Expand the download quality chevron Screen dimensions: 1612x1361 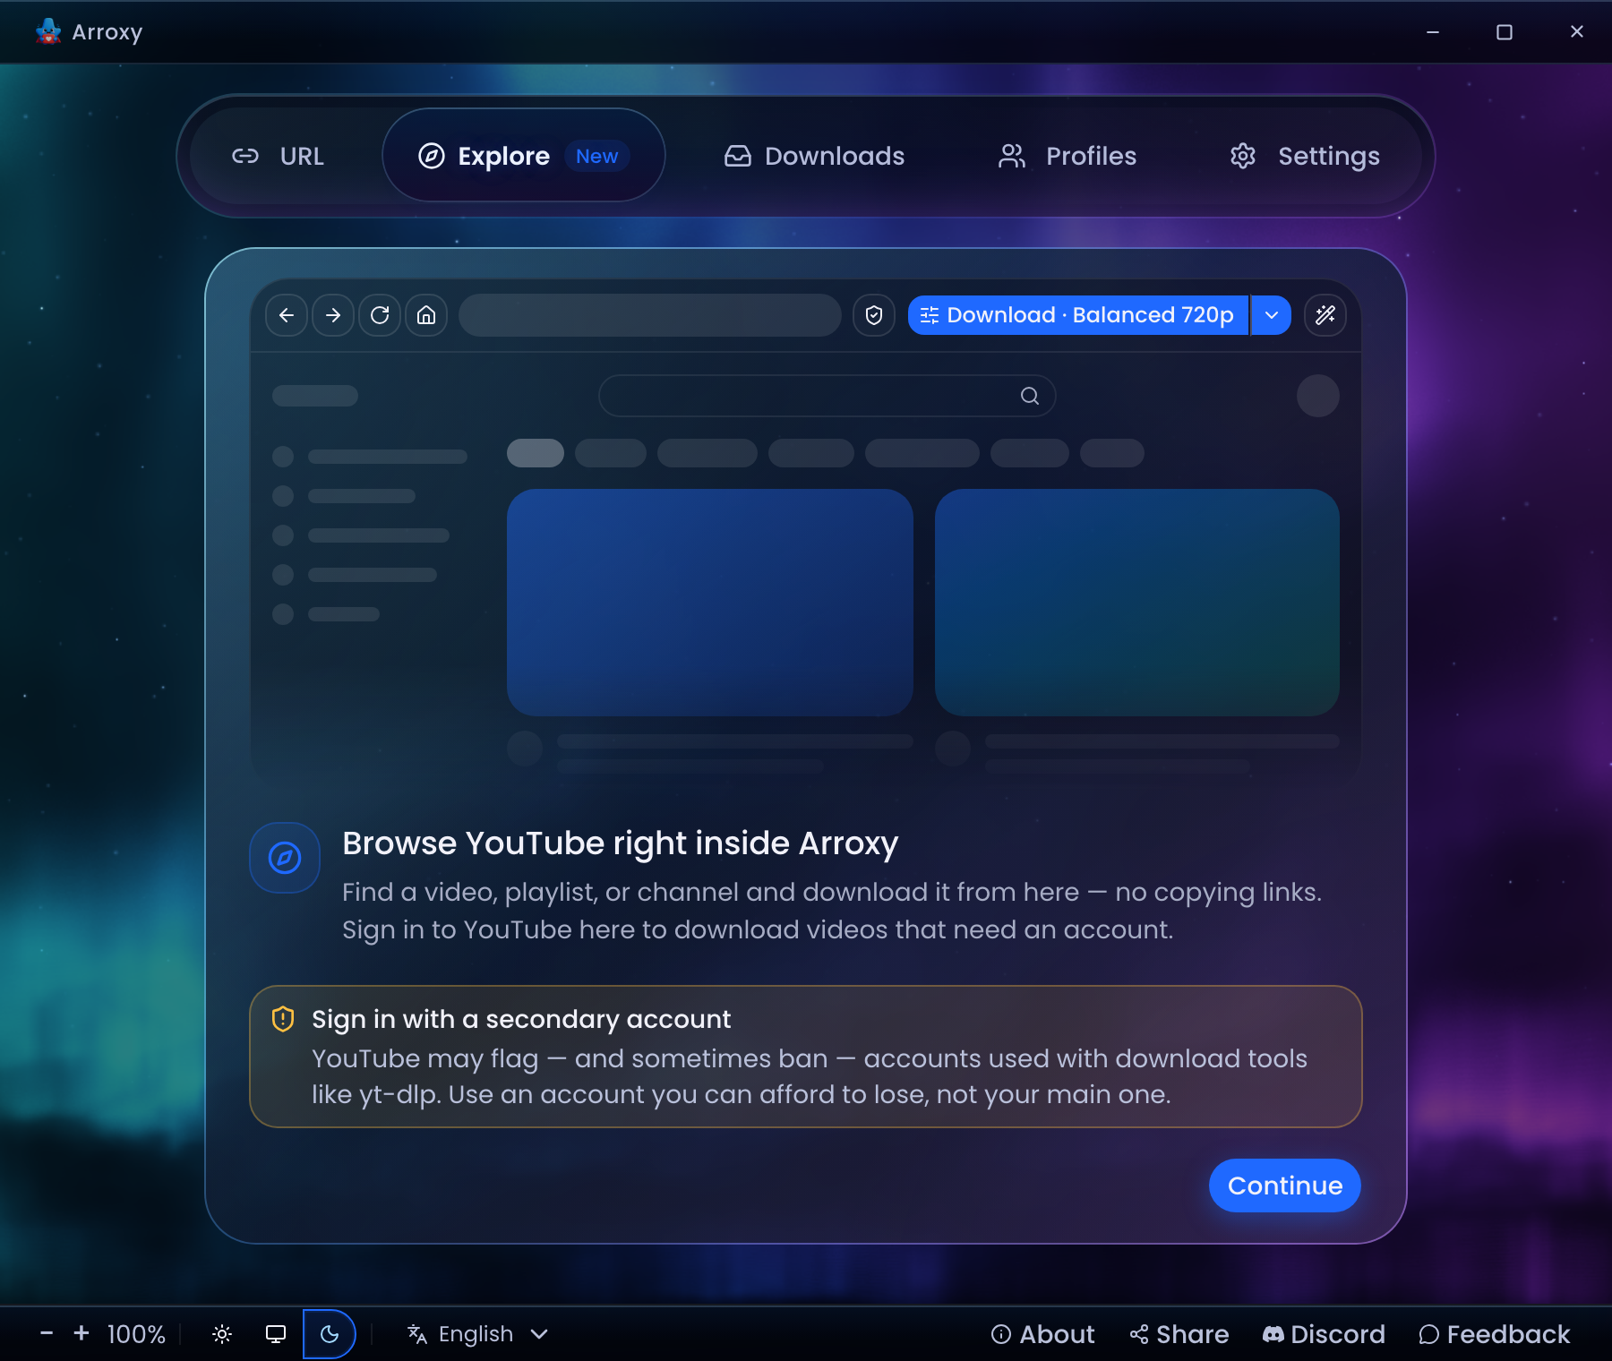tap(1272, 315)
